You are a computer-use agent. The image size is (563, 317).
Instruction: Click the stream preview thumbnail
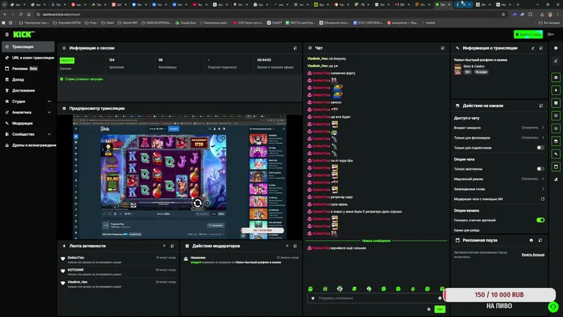click(180, 177)
